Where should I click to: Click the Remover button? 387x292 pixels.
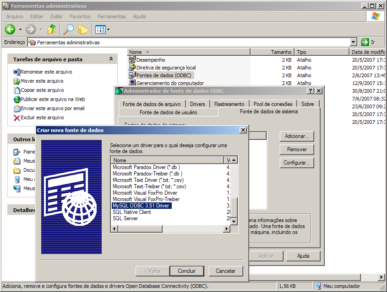297,149
